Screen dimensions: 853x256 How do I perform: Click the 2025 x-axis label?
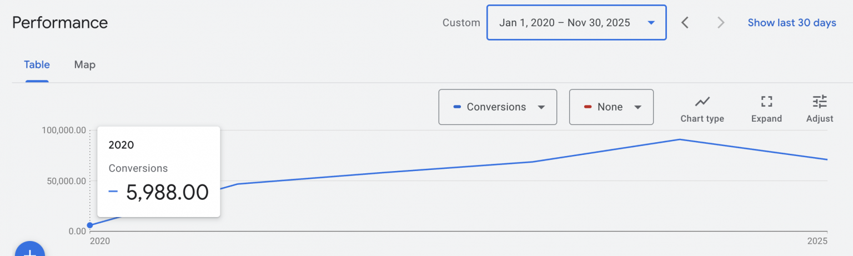[817, 241]
